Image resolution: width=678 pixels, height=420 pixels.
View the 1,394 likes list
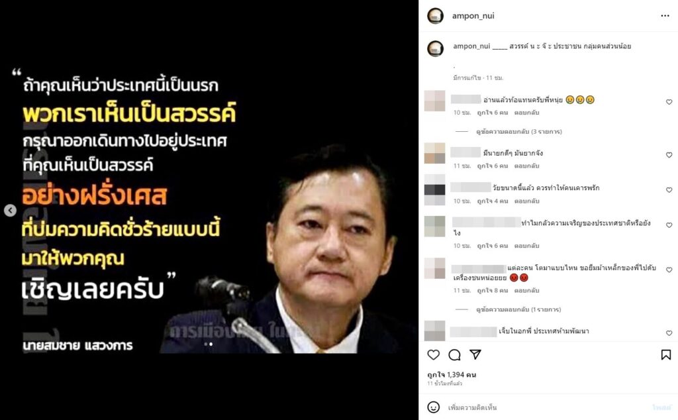pyautogui.click(x=452, y=374)
